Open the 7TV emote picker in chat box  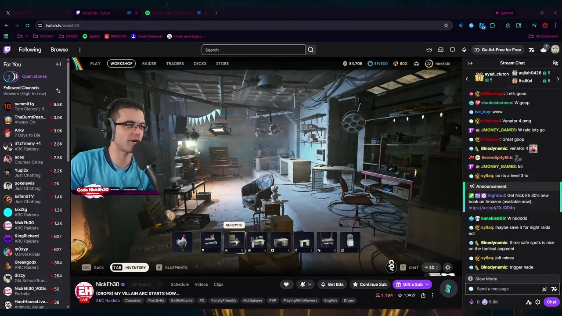click(554, 289)
